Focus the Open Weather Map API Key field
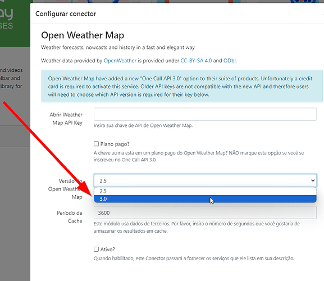 [205, 114]
